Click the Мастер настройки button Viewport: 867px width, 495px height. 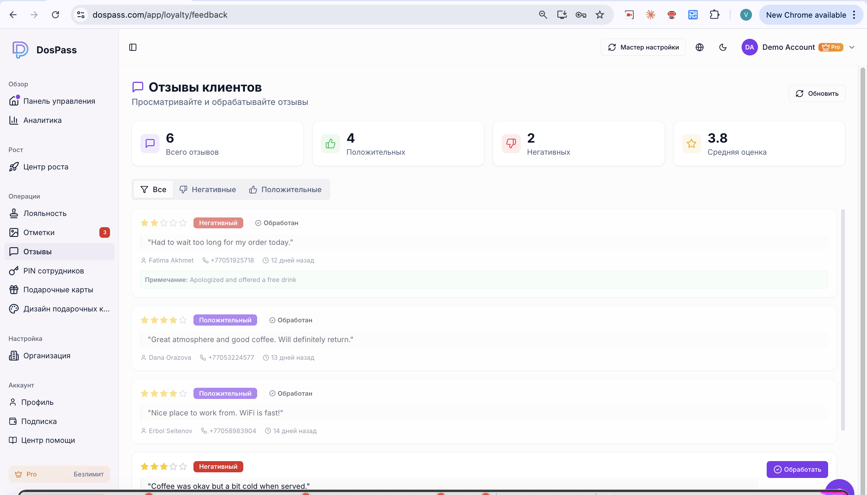(x=643, y=47)
